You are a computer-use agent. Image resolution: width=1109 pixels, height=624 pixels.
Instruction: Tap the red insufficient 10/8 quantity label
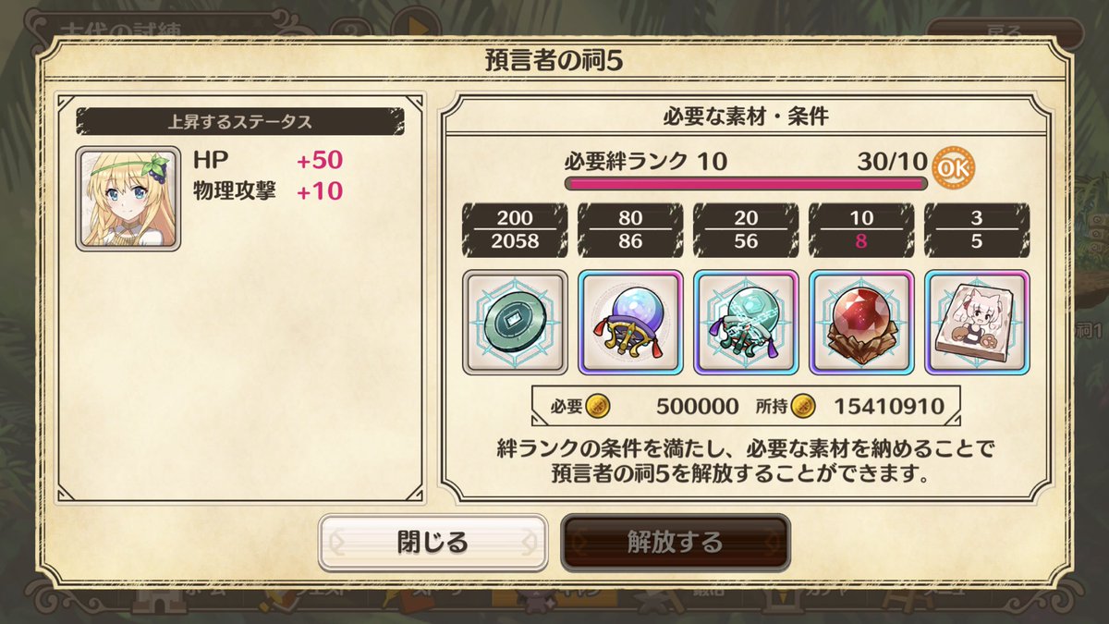861,230
